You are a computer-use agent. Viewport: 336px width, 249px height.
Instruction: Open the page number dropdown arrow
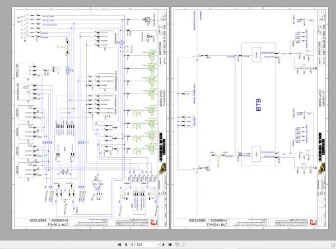(x=158, y=245)
